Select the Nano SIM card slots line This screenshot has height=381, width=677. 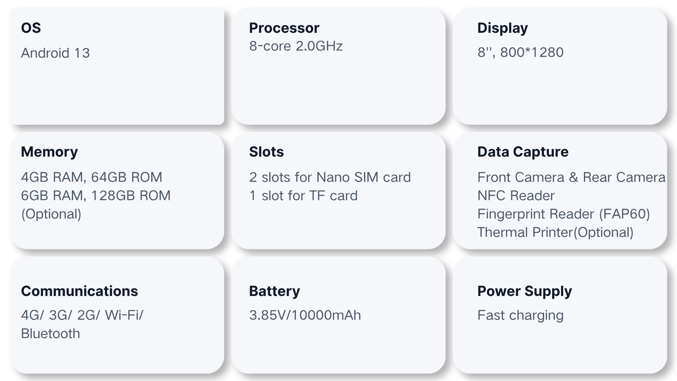[330, 177]
